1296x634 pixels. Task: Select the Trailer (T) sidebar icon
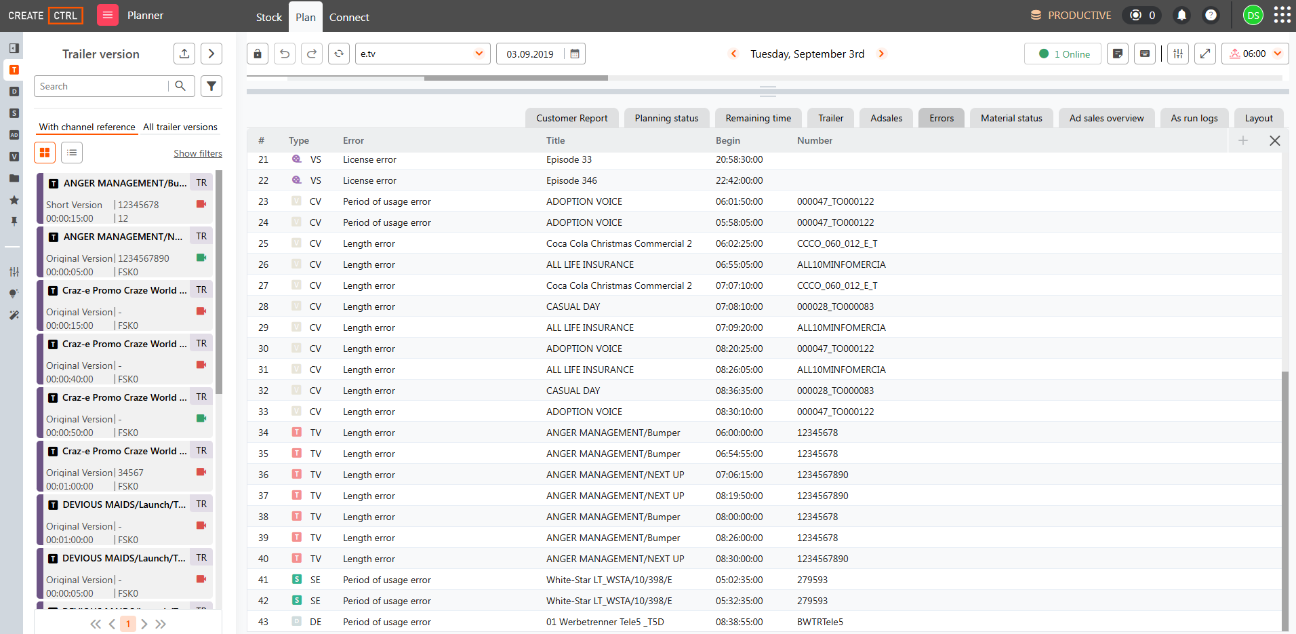pos(14,70)
